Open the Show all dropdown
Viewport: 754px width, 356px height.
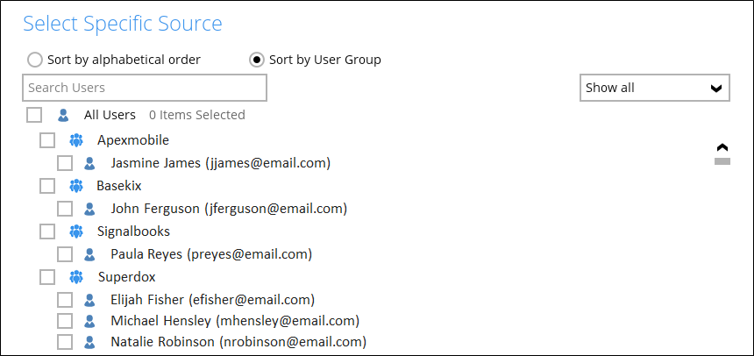point(654,88)
